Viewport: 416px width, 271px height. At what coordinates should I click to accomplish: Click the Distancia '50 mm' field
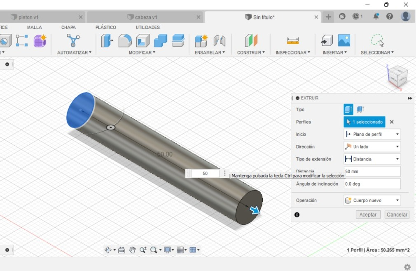pyautogui.click(x=372, y=171)
